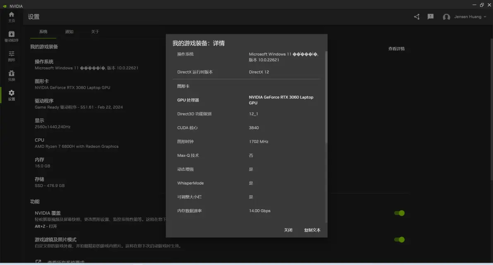Select the Settings gear icon in sidebar
Viewport: 493px width, 265px height.
tap(11, 93)
